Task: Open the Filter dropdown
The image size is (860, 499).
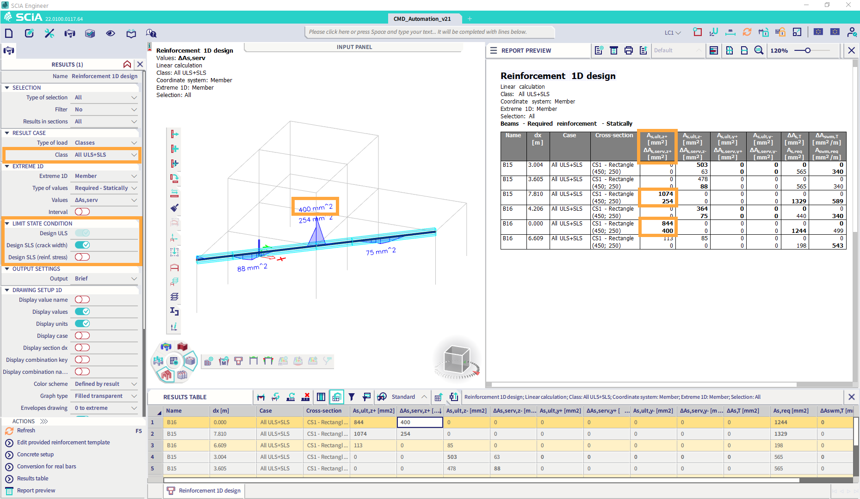Action: (105, 110)
